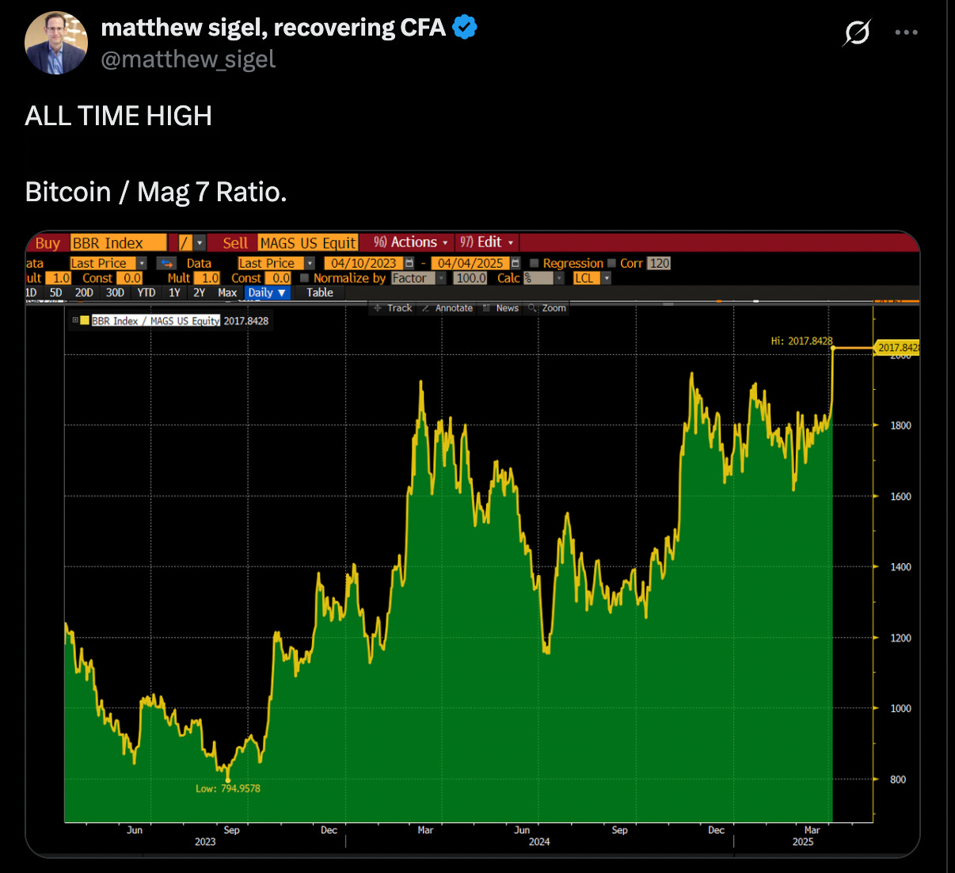Image resolution: width=955 pixels, height=873 pixels.
Task: Switch to the Table view
Action: click(x=320, y=292)
